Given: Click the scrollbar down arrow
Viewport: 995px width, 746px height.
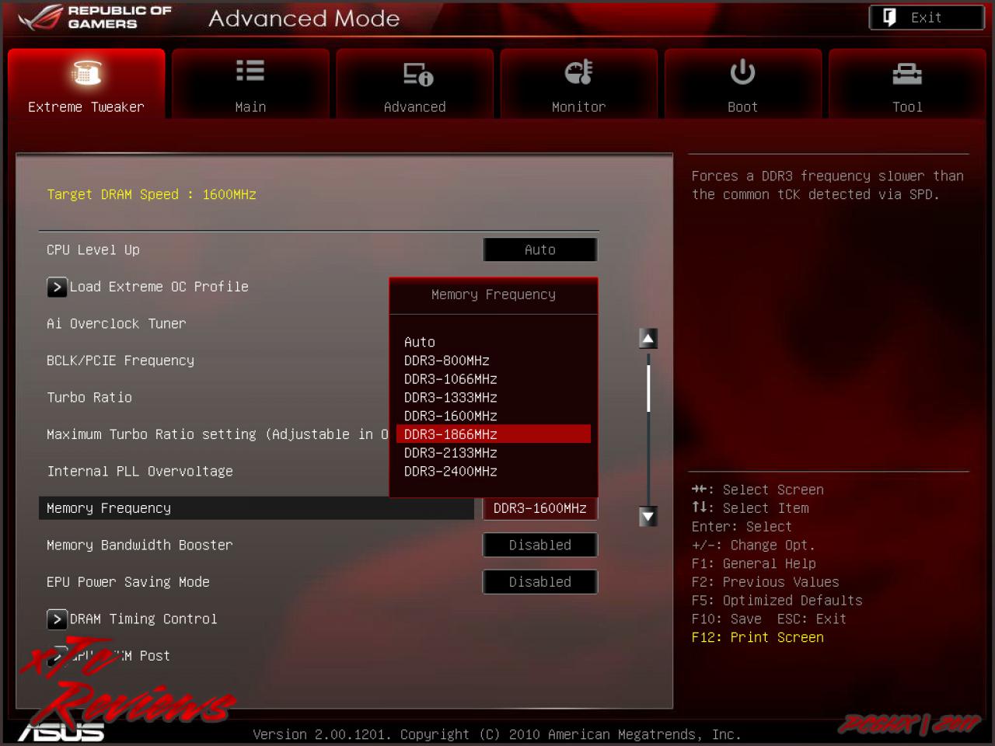Looking at the screenshot, I should pyautogui.click(x=648, y=516).
